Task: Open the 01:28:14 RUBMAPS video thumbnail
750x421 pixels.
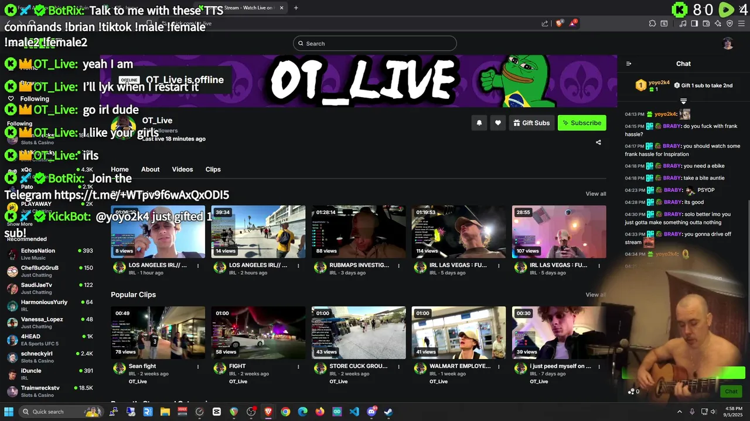Action: pos(359,232)
